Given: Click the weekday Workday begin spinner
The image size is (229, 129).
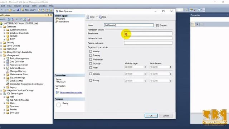Looking at the screenshot, I should 145,67.
